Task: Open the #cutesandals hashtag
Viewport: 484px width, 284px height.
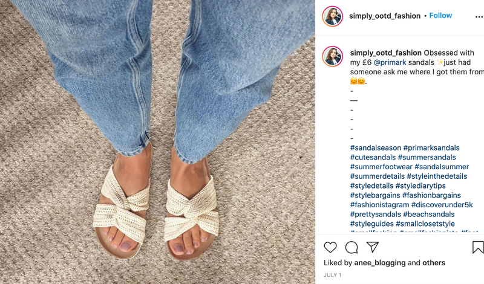Action: point(373,157)
